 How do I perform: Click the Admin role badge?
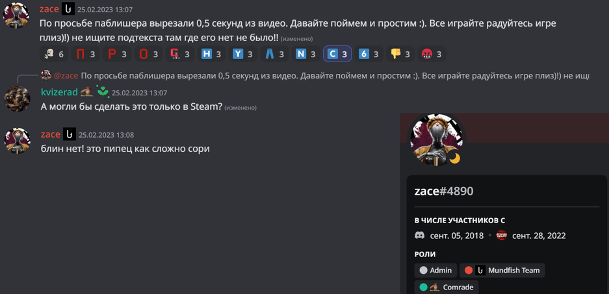coord(435,271)
